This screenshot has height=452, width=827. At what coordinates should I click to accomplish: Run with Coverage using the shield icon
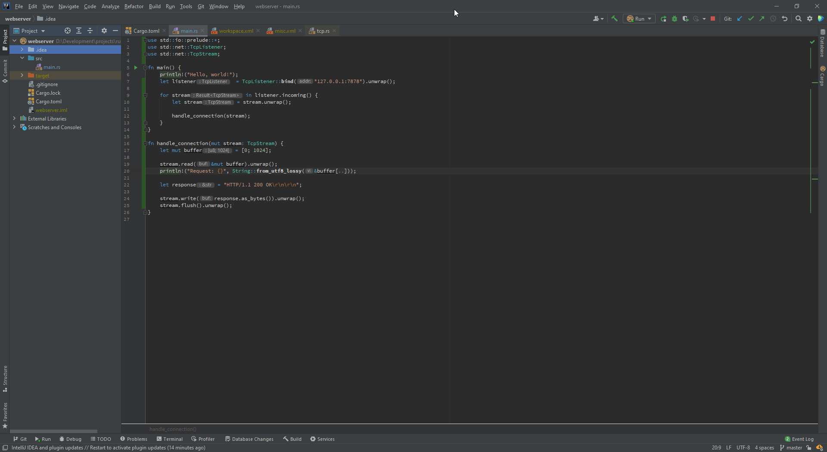click(x=685, y=19)
